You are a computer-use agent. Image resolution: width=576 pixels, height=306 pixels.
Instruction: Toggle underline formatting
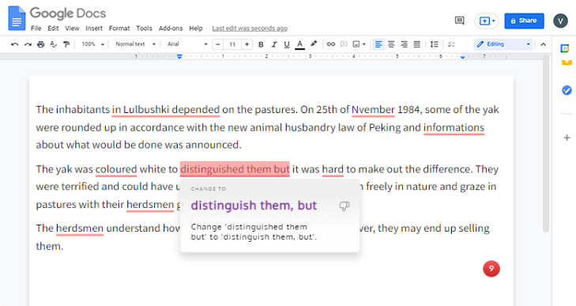[x=287, y=44]
